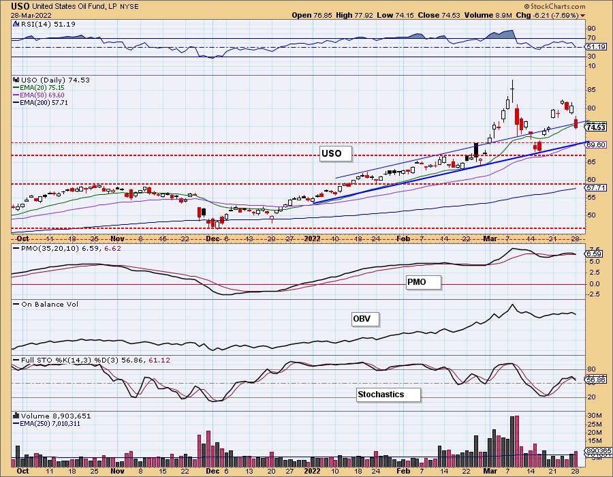Click the Close 74.53 header value
613x477 pixels.
(439, 15)
